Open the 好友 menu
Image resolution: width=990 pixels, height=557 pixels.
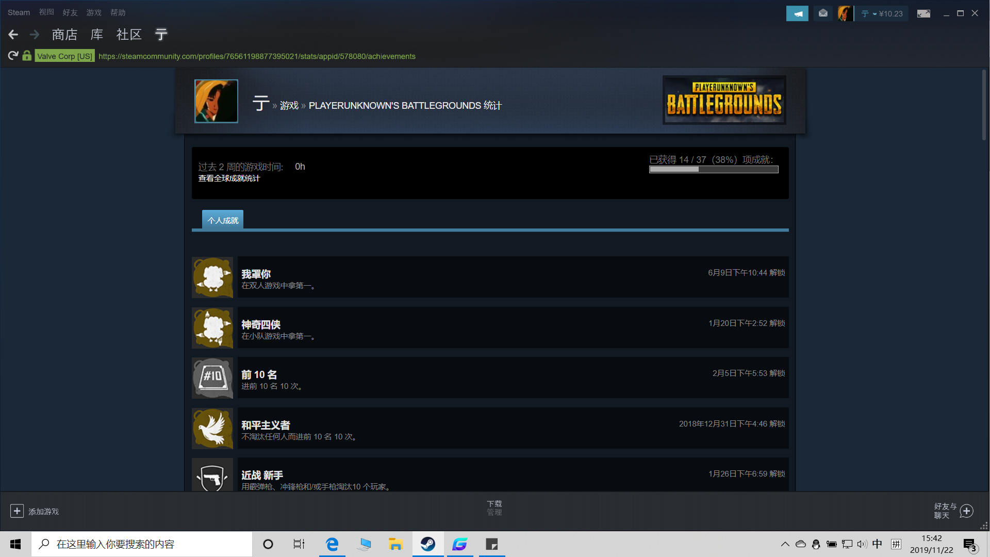[70, 12]
